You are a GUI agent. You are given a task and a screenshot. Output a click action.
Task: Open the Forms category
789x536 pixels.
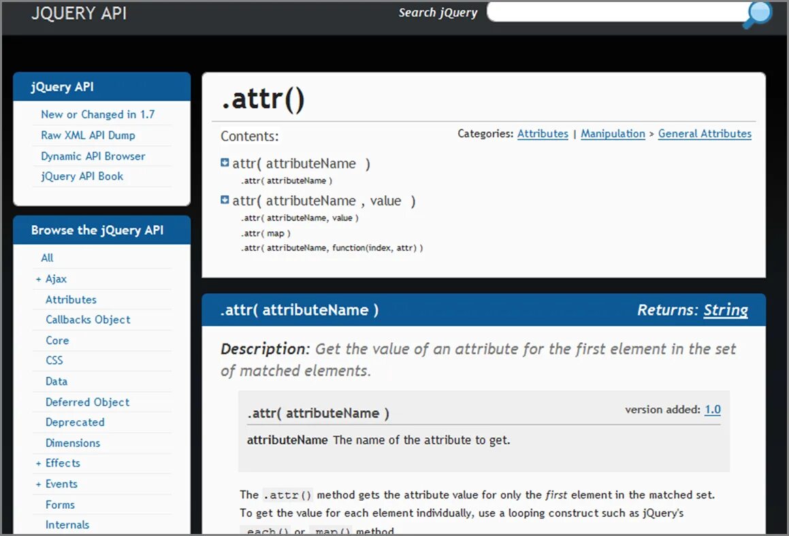click(60, 505)
